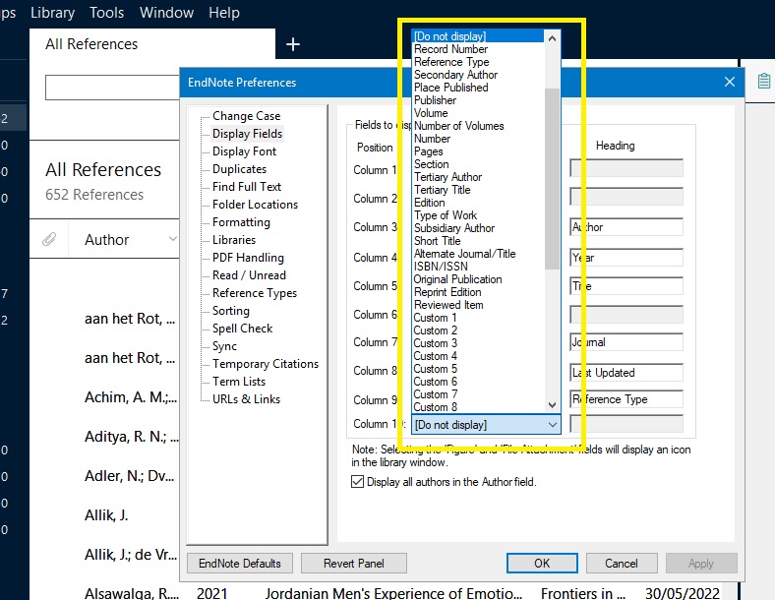Select the Aditya, R. N. reference row
Image resolution: width=775 pixels, height=600 pixels.
click(x=131, y=437)
